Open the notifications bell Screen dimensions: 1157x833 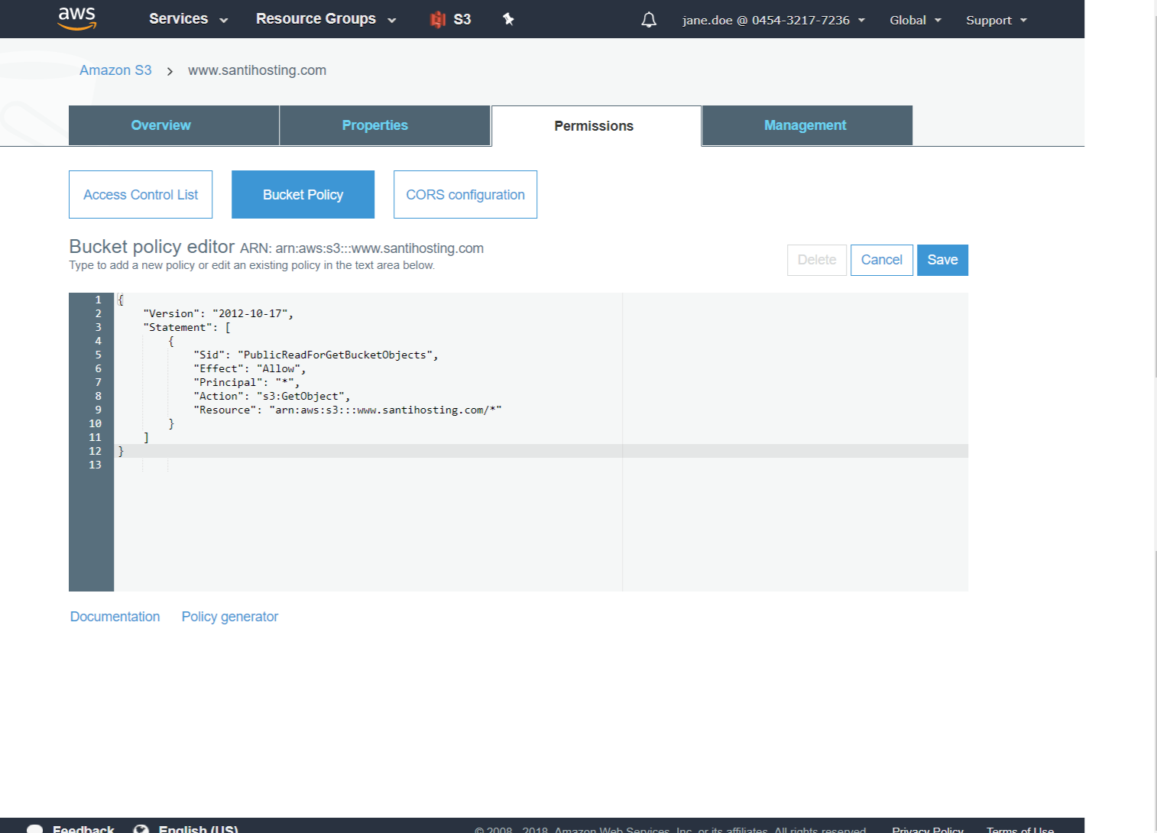coord(649,20)
